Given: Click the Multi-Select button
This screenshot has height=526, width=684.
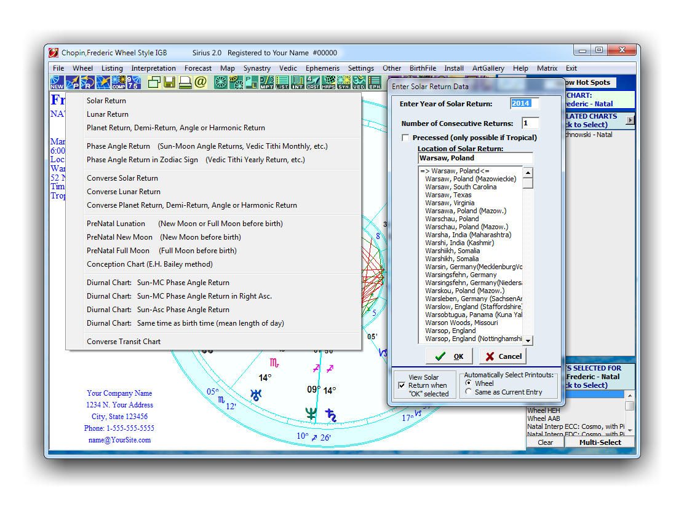Looking at the screenshot, I should point(600,442).
